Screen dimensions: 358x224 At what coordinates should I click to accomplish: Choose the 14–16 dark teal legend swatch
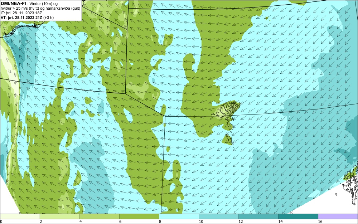[x=298, y=216]
